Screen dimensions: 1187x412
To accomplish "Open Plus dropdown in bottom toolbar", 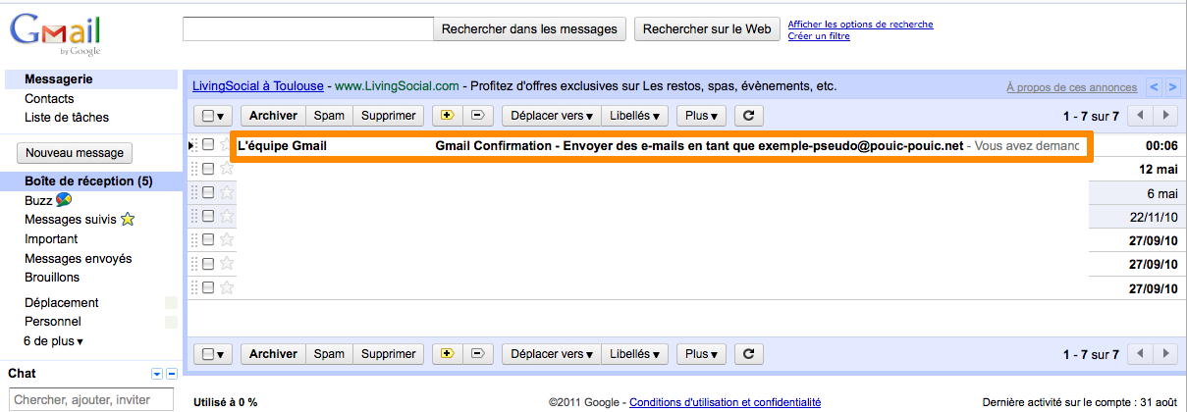I will pos(701,354).
